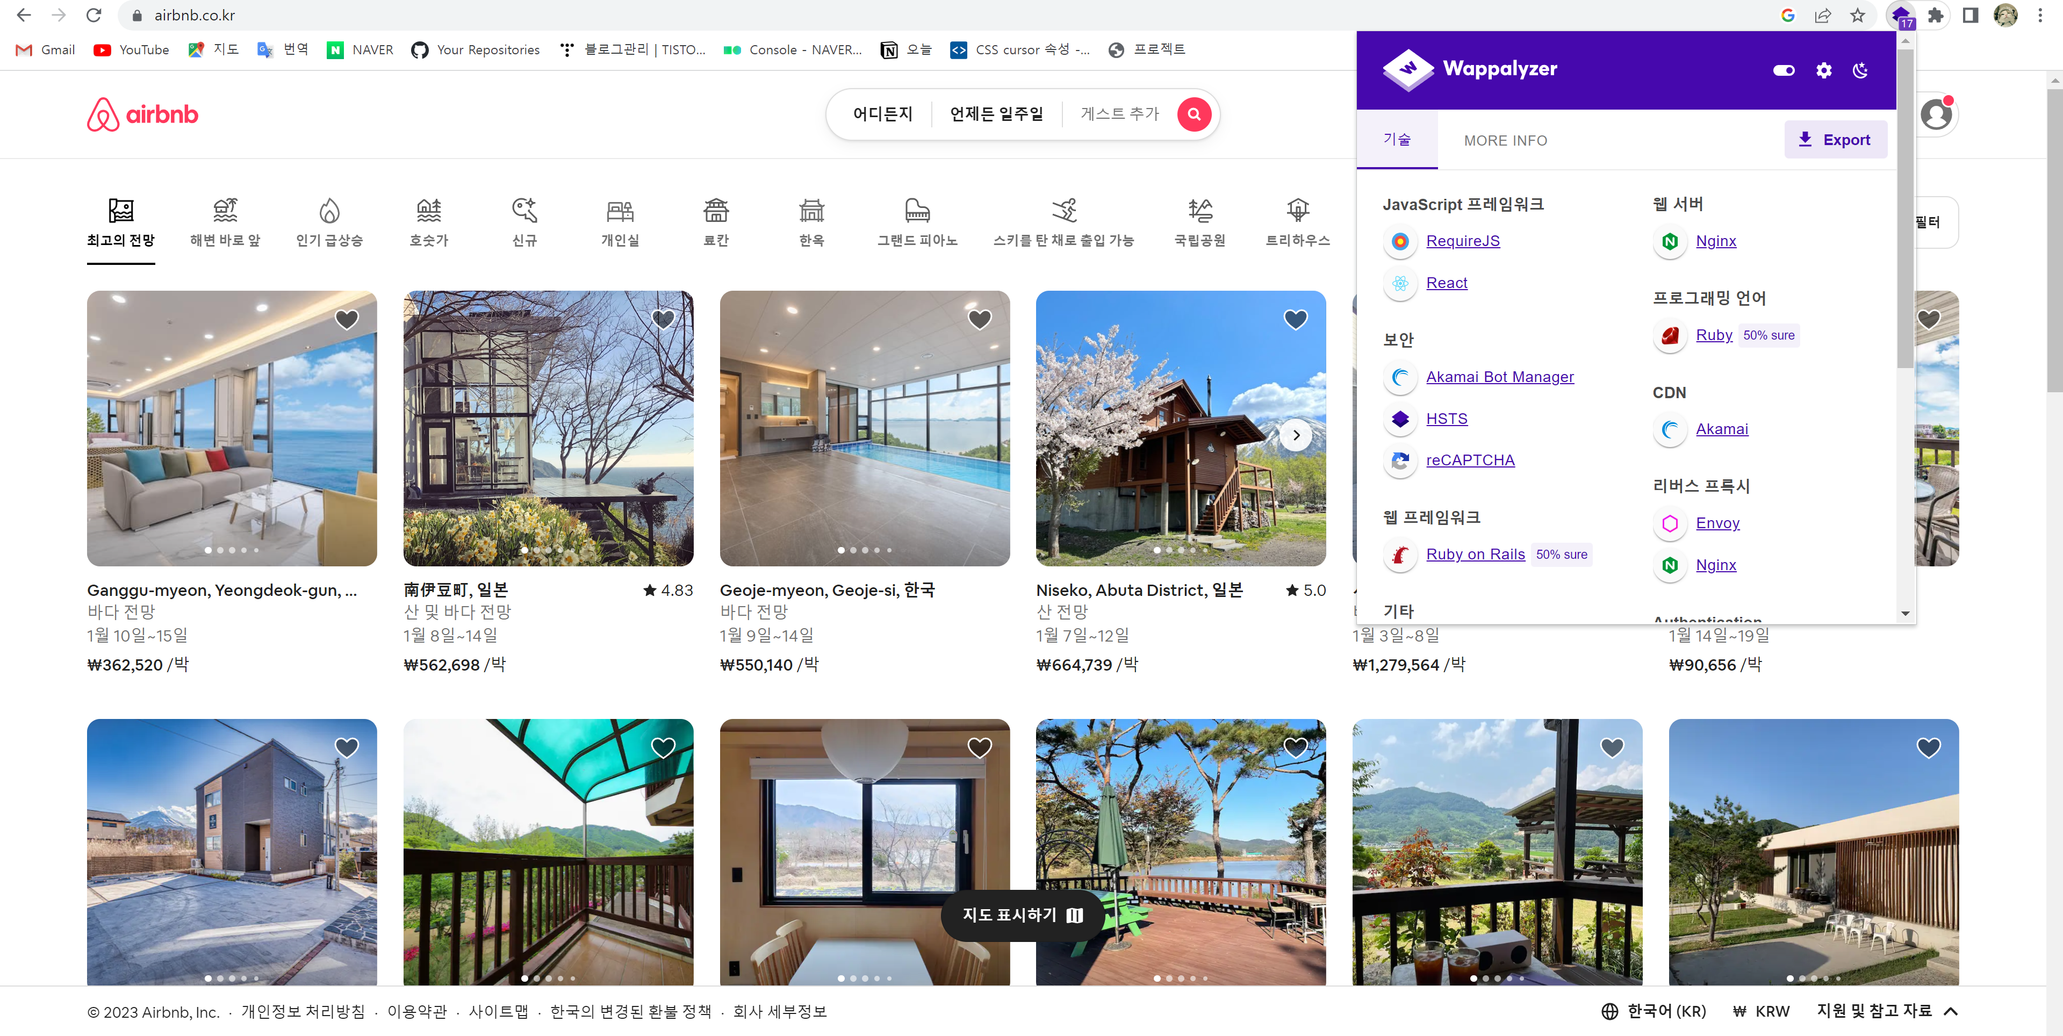Expand the 지원 및 참고 자료 footer chevron
The width and height of the screenshot is (2063, 1036).
tap(1951, 1011)
